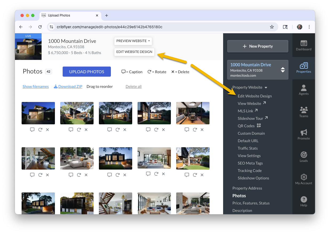
Task: Open the Help question mark icon
Action: pos(304,199)
